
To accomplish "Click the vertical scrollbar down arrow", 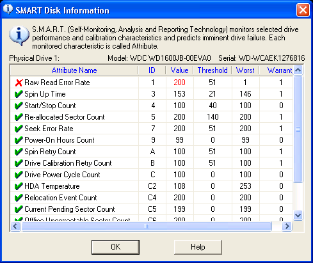I will (298, 215).
